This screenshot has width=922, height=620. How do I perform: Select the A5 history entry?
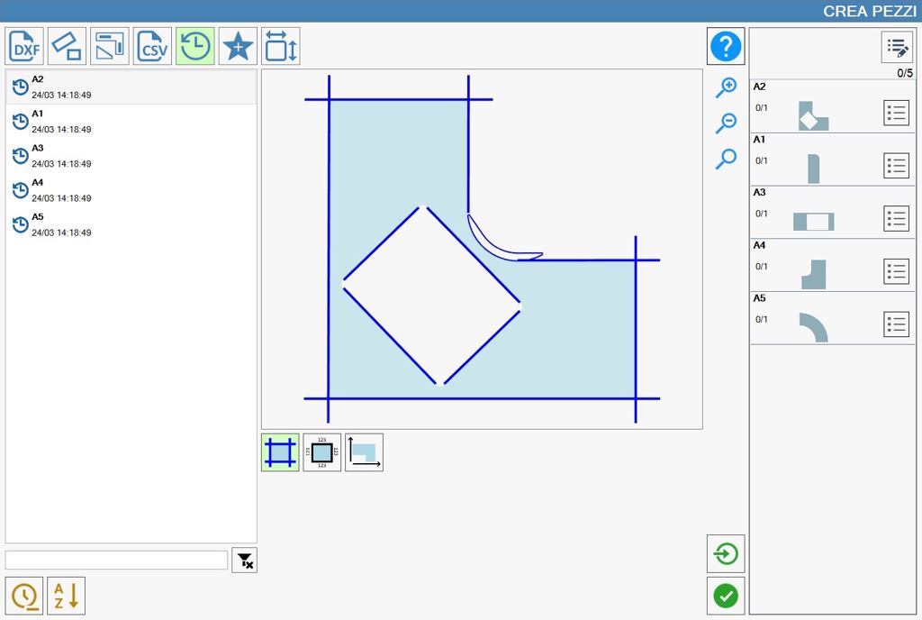click(131, 224)
